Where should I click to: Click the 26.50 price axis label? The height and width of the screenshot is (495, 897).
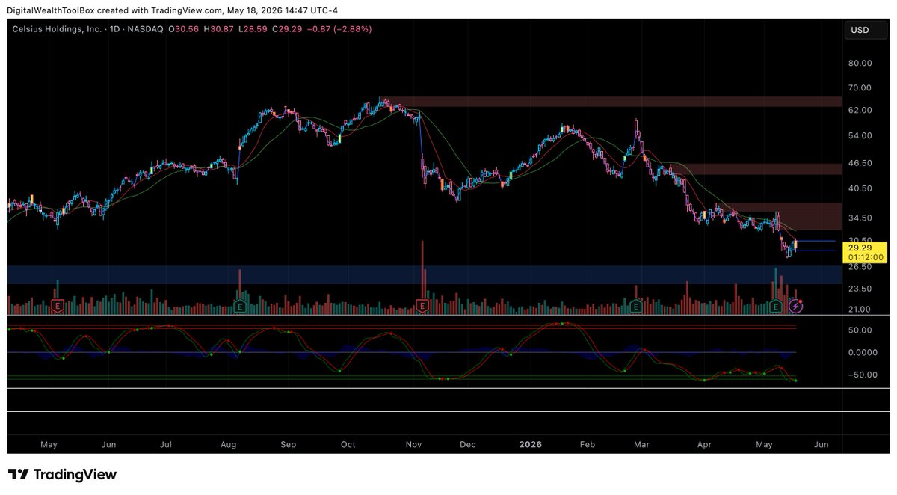861,266
